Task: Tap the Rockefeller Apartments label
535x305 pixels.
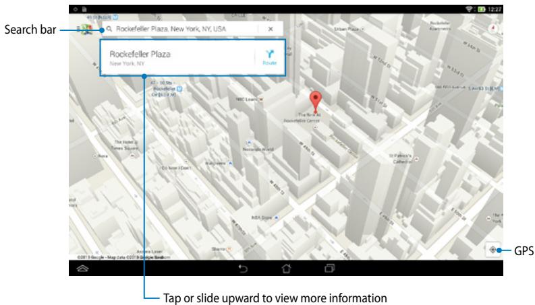Action: [x=440, y=26]
